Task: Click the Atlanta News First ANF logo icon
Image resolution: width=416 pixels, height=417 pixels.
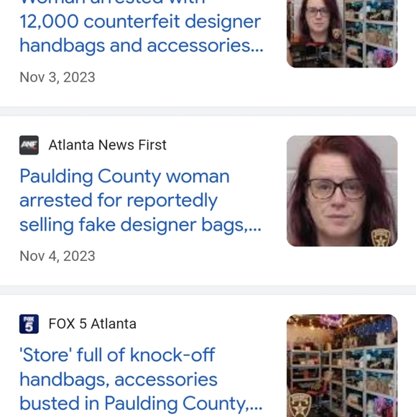Action: pyautogui.click(x=29, y=145)
